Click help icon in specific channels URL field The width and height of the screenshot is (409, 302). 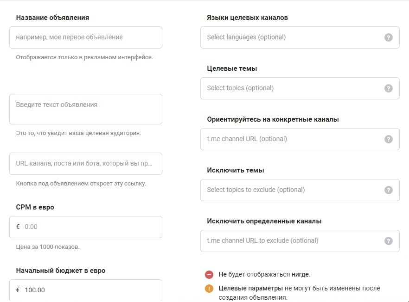(x=389, y=139)
